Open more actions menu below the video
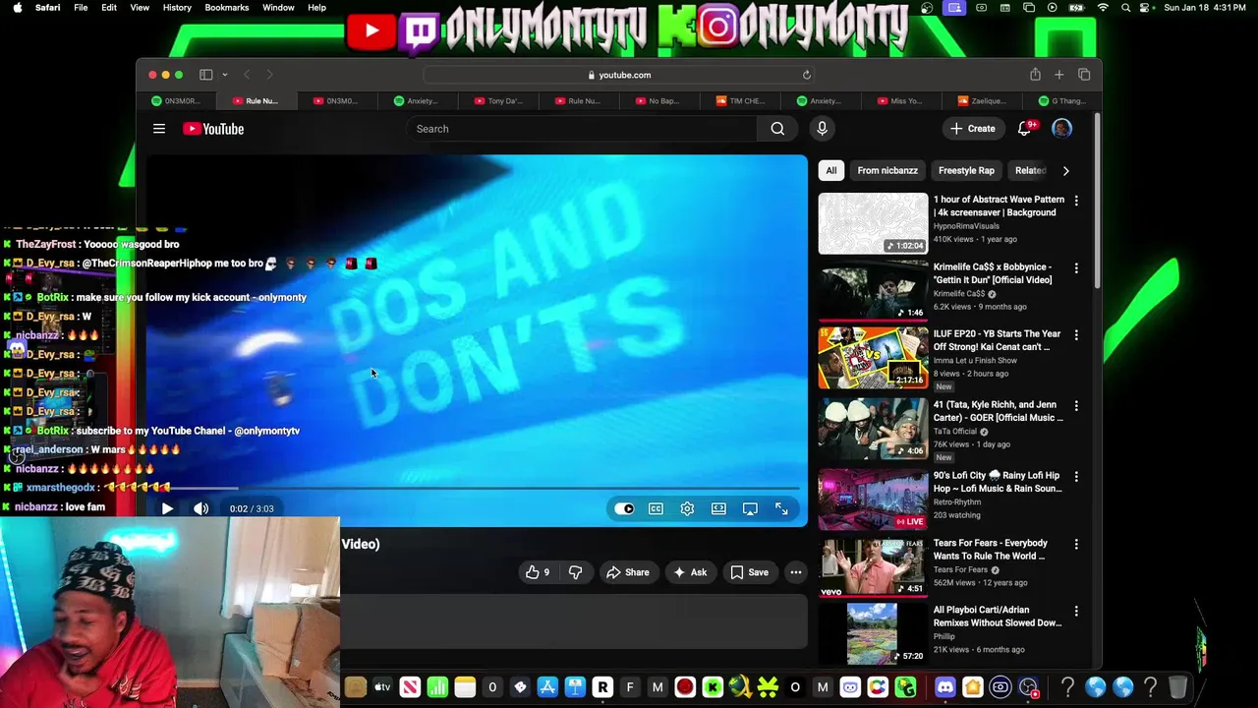Viewport: 1258px width, 708px height. coord(796,572)
